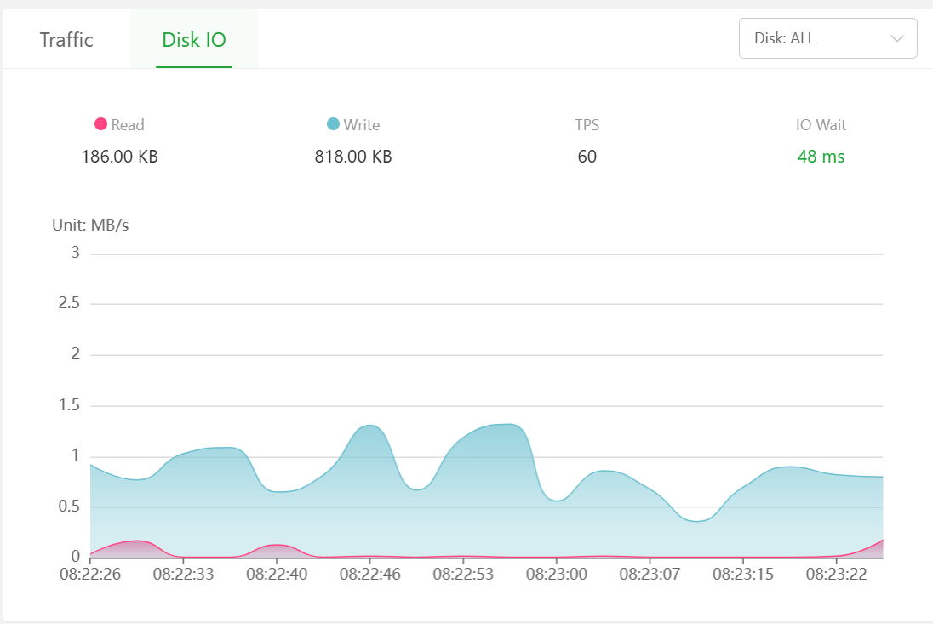Click the dropdown chevron arrow icon
Viewport: 933px width, 624px height.
pyautogui.click(x=896, y=38)
